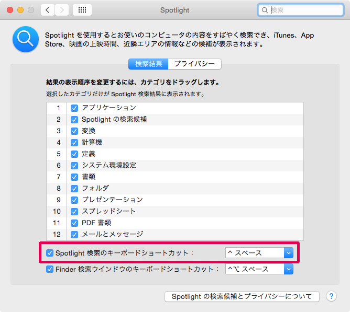Select the メールとメッセージ row label
Image resolution: width=350 pixels, height=312 pixels.
[112, 234]
